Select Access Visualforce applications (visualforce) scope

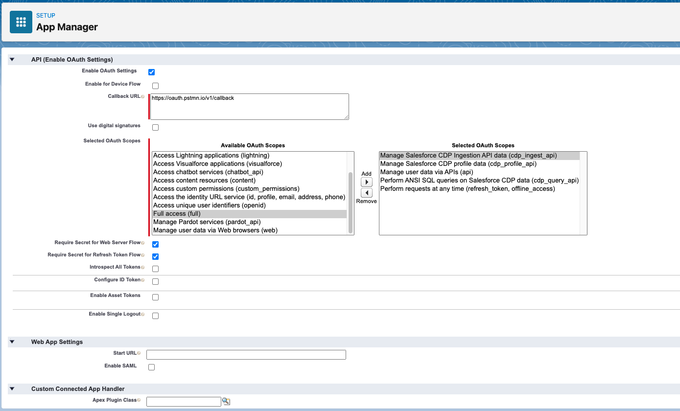[249, 164]
